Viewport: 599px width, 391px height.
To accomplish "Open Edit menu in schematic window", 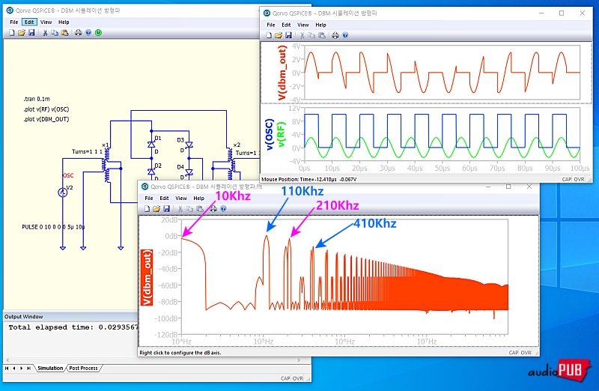I will [x=29, y=22].
